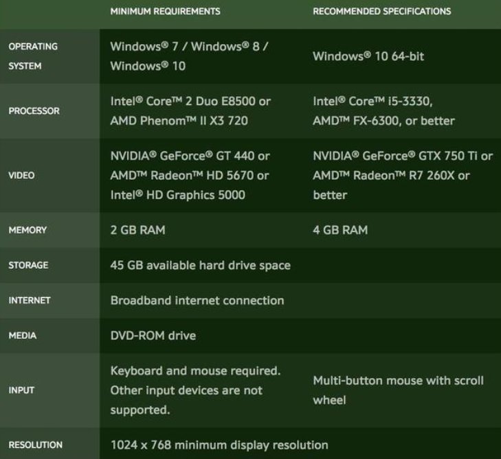Click the Input row label
This screenshot has height=459, width=501.
pos(21,390)
